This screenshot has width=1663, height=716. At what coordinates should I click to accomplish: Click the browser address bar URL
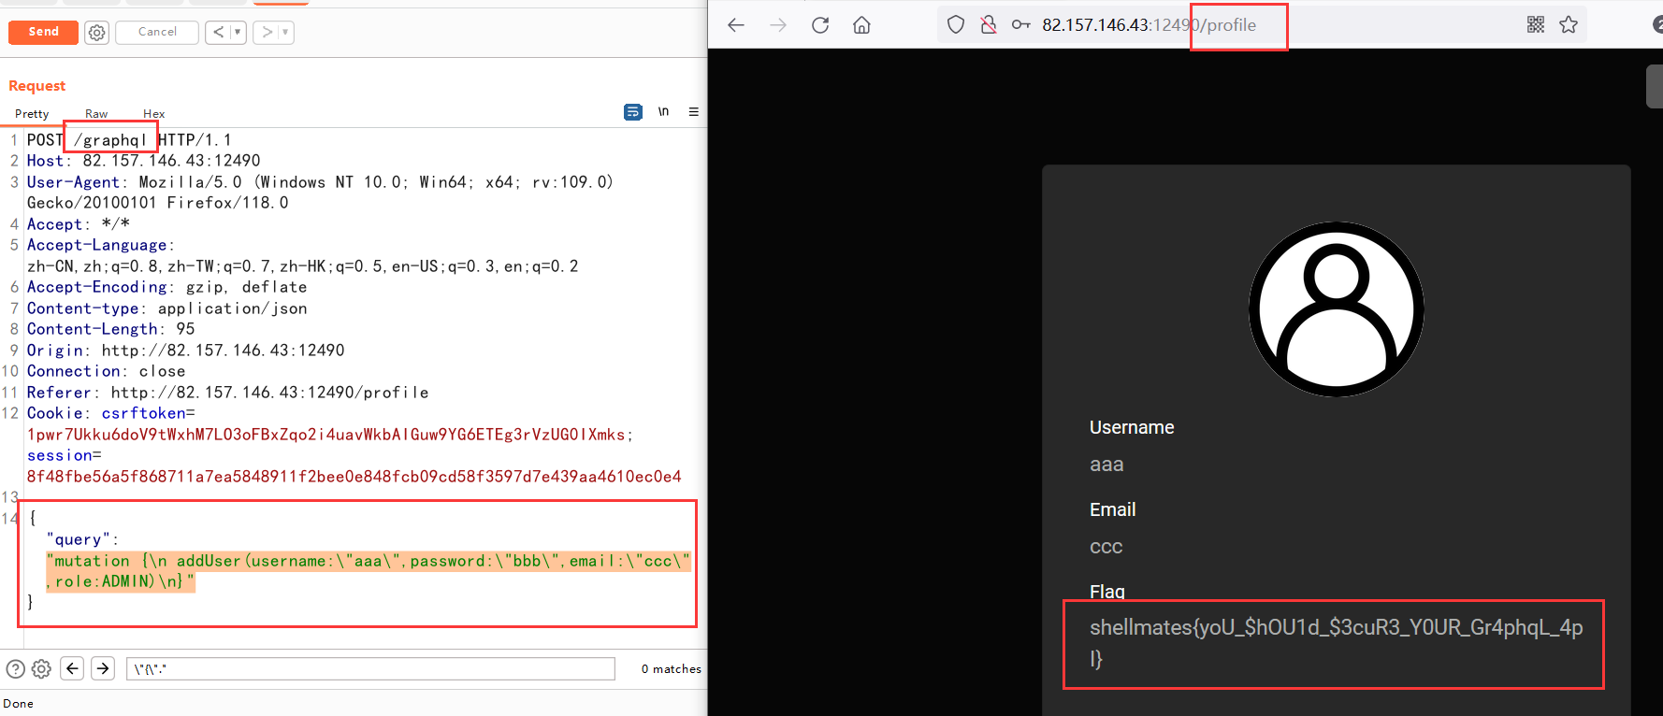point(1149,25)
